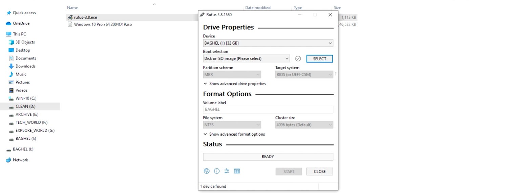Click the ARCHIVE (E:) drive icon
This screenshot has width=508, height=193.
(11, 115)
